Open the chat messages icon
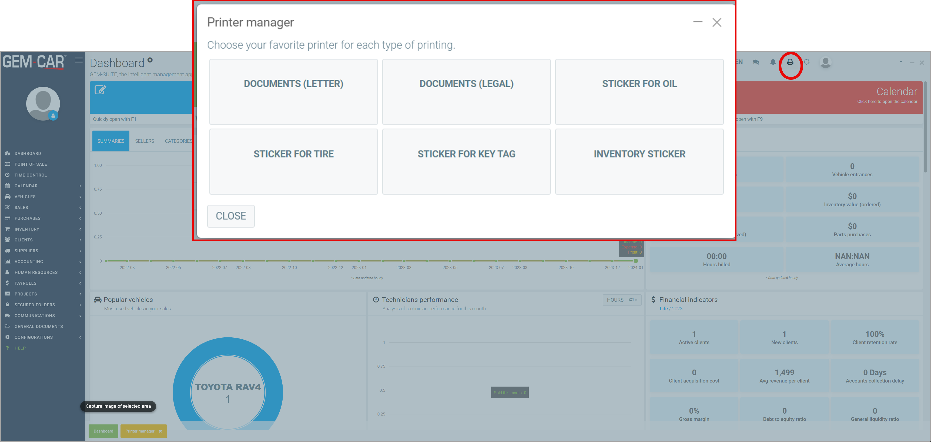Viewport: 931px width, 442px height. click(x=756, y=62)
